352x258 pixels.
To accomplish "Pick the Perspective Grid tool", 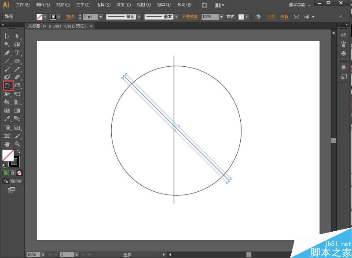I will click(x=17, y=102).
